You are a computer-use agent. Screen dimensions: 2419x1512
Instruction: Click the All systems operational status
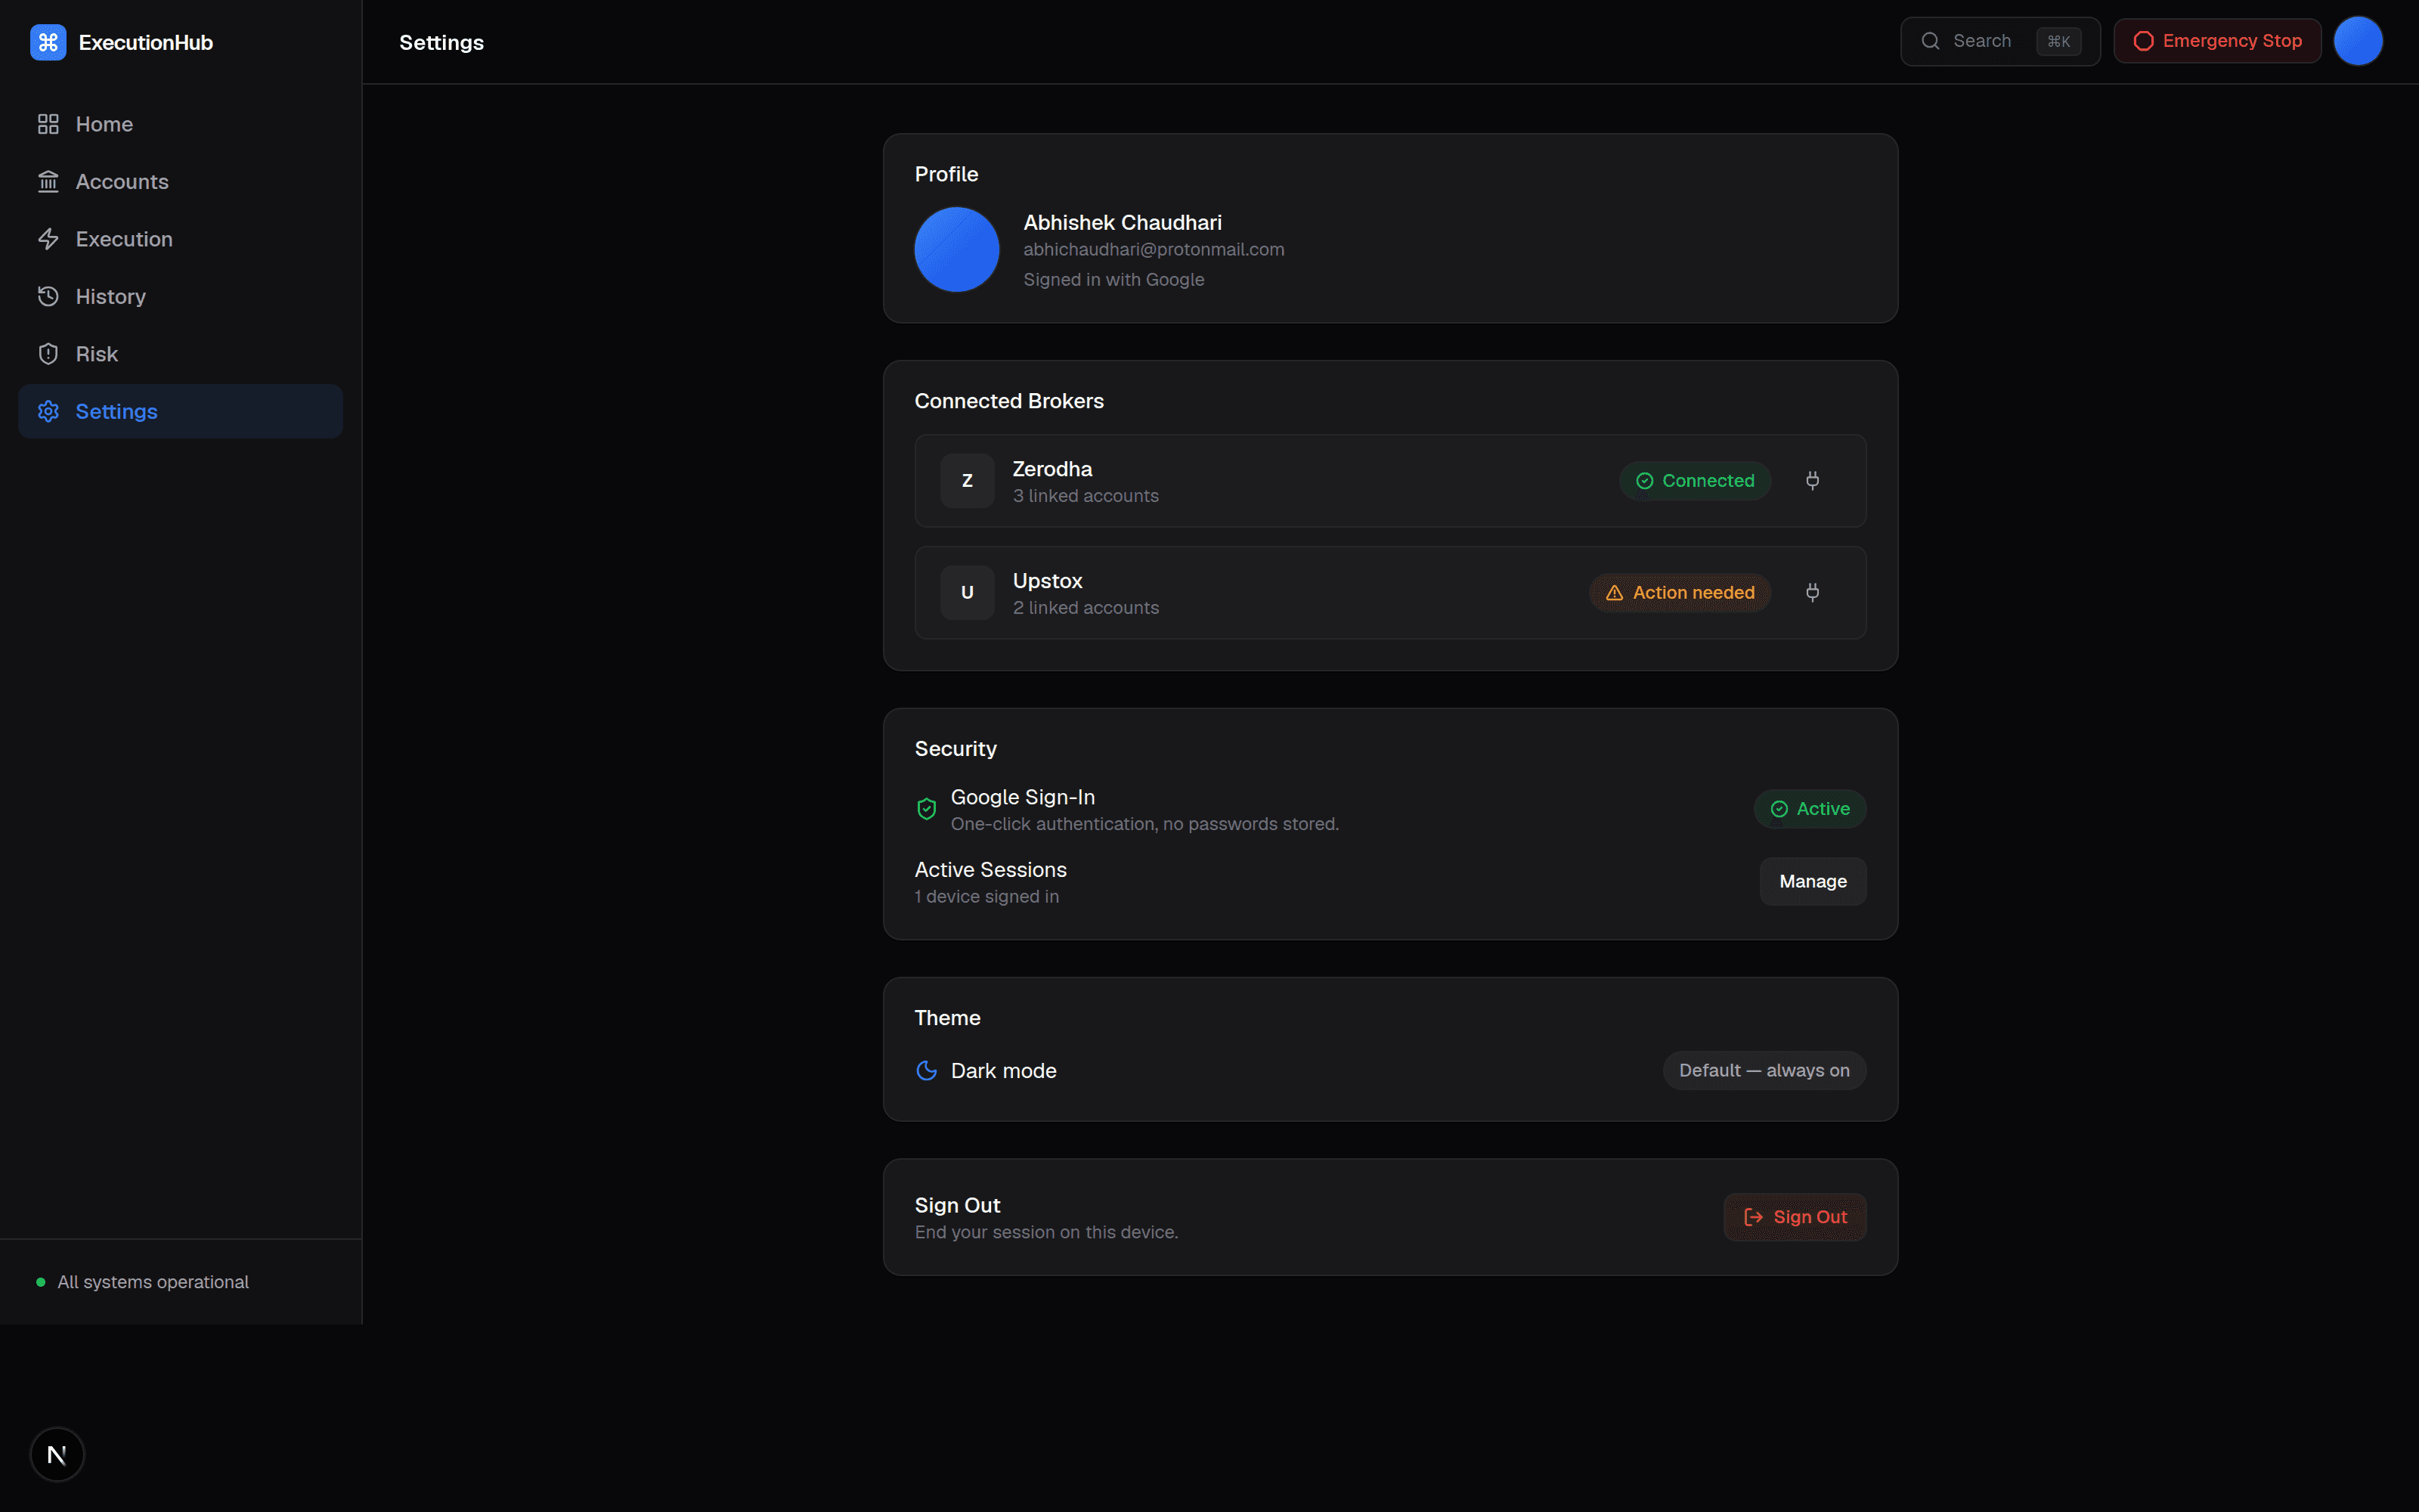[x=153, y=1282]
